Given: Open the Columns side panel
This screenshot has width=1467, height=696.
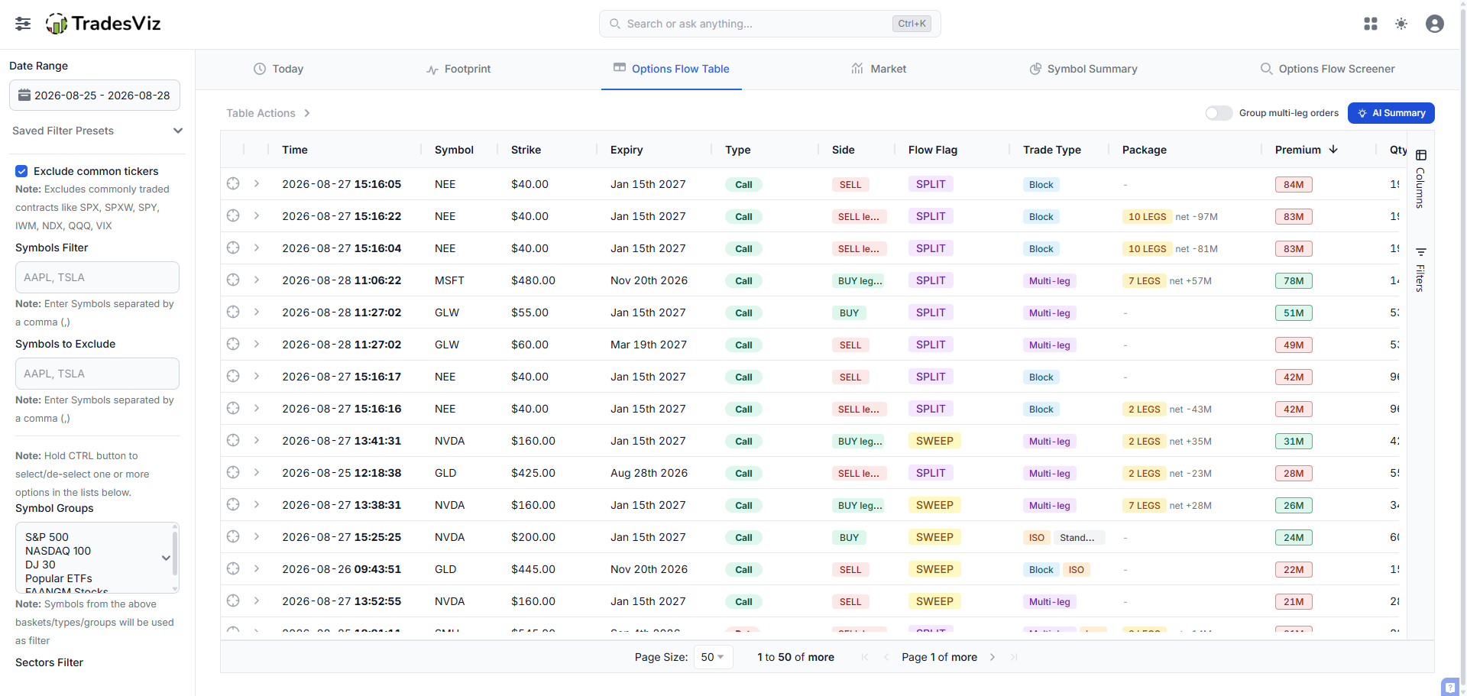Looking at the screenshot, I should [1420, 180].
